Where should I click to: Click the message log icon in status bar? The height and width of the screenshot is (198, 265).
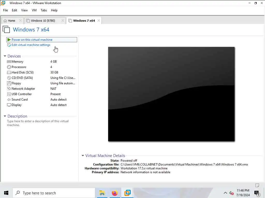point(257,185)
